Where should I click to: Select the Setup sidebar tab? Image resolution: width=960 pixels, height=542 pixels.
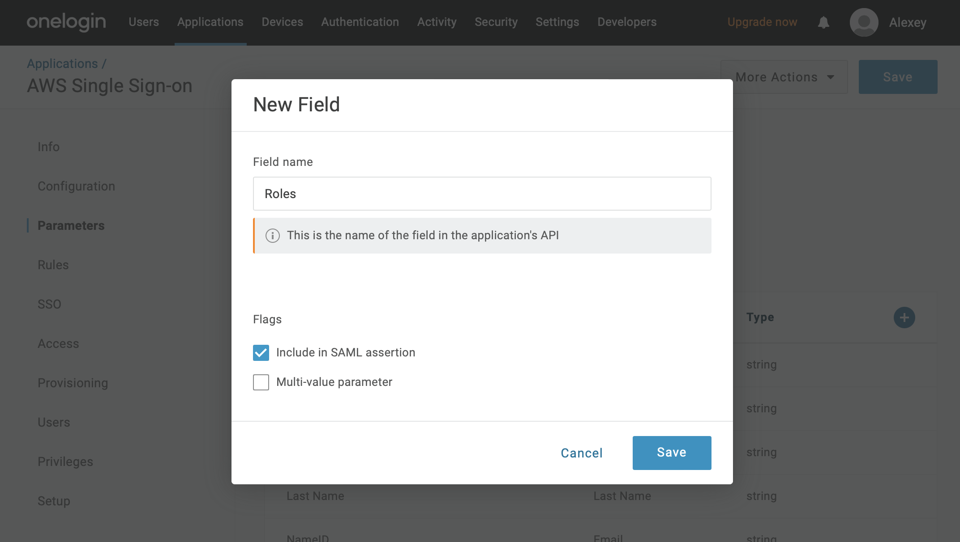(54, 501)
